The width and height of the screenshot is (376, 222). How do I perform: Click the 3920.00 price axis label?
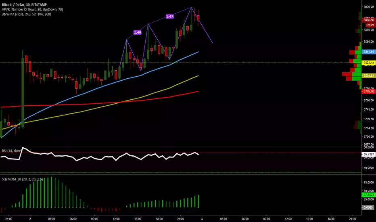pyautogui.click(x=369, y=7)
